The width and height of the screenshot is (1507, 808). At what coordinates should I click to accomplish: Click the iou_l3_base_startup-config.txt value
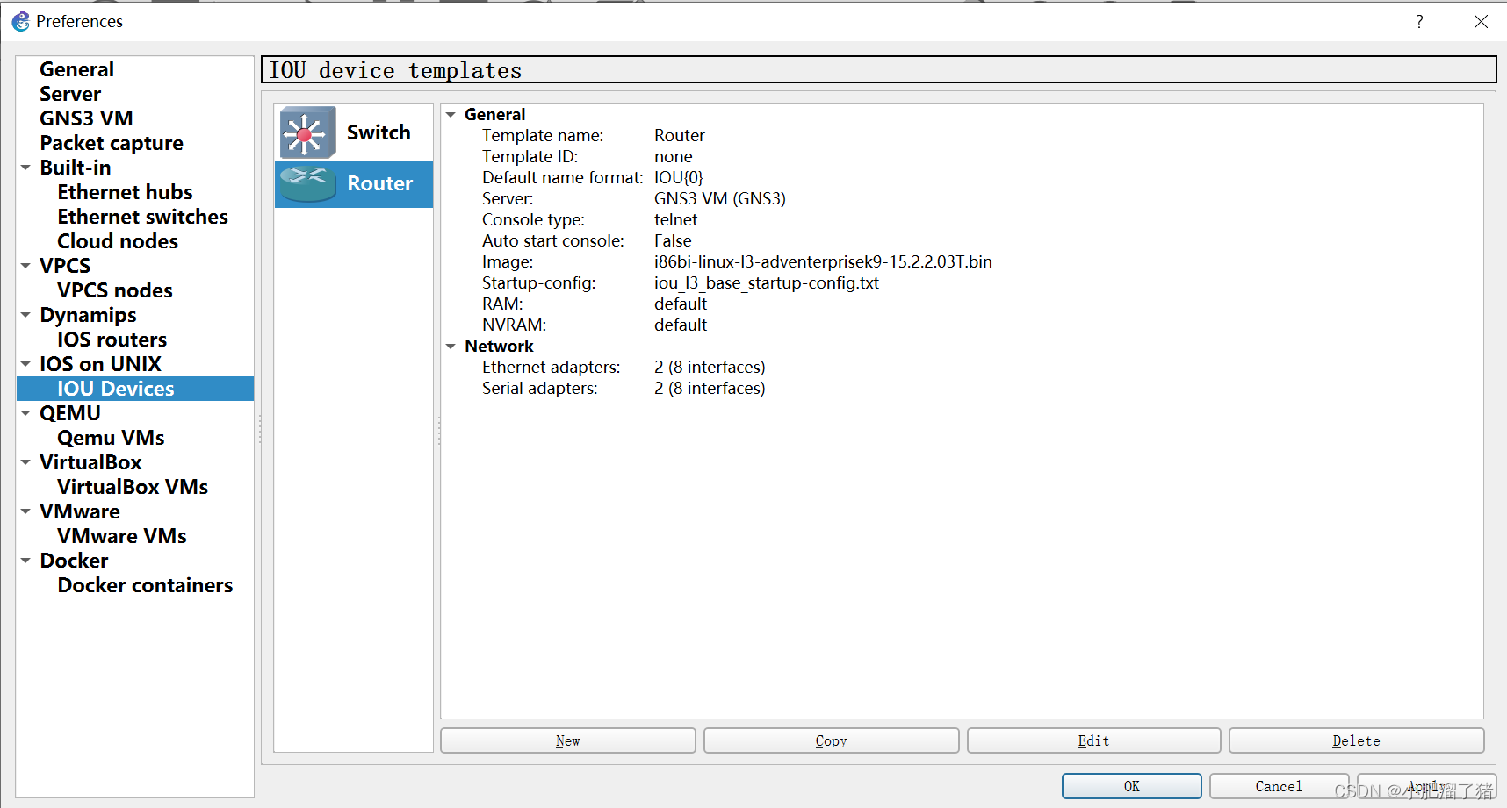(767, 283)
